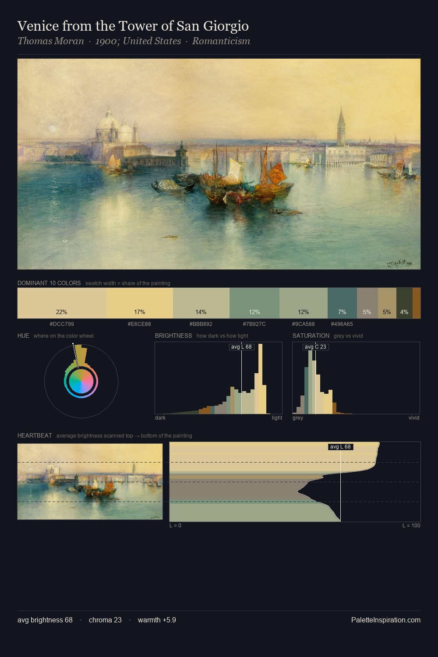Click the 'L = 100' axis label

pos(411,526)
